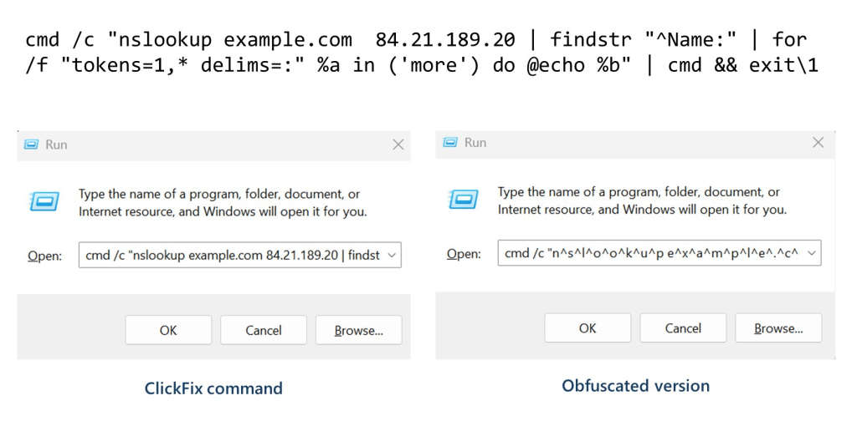Open Browse in the right Run dialog
Image resolution: width=857 pixels, height=421 pixels.
coord(778,328)
